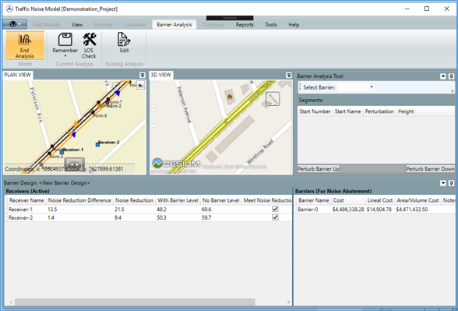Click the Receiver-1 marker in Plan View
Viewport: 458px width, 311px height.
[62, 152]
